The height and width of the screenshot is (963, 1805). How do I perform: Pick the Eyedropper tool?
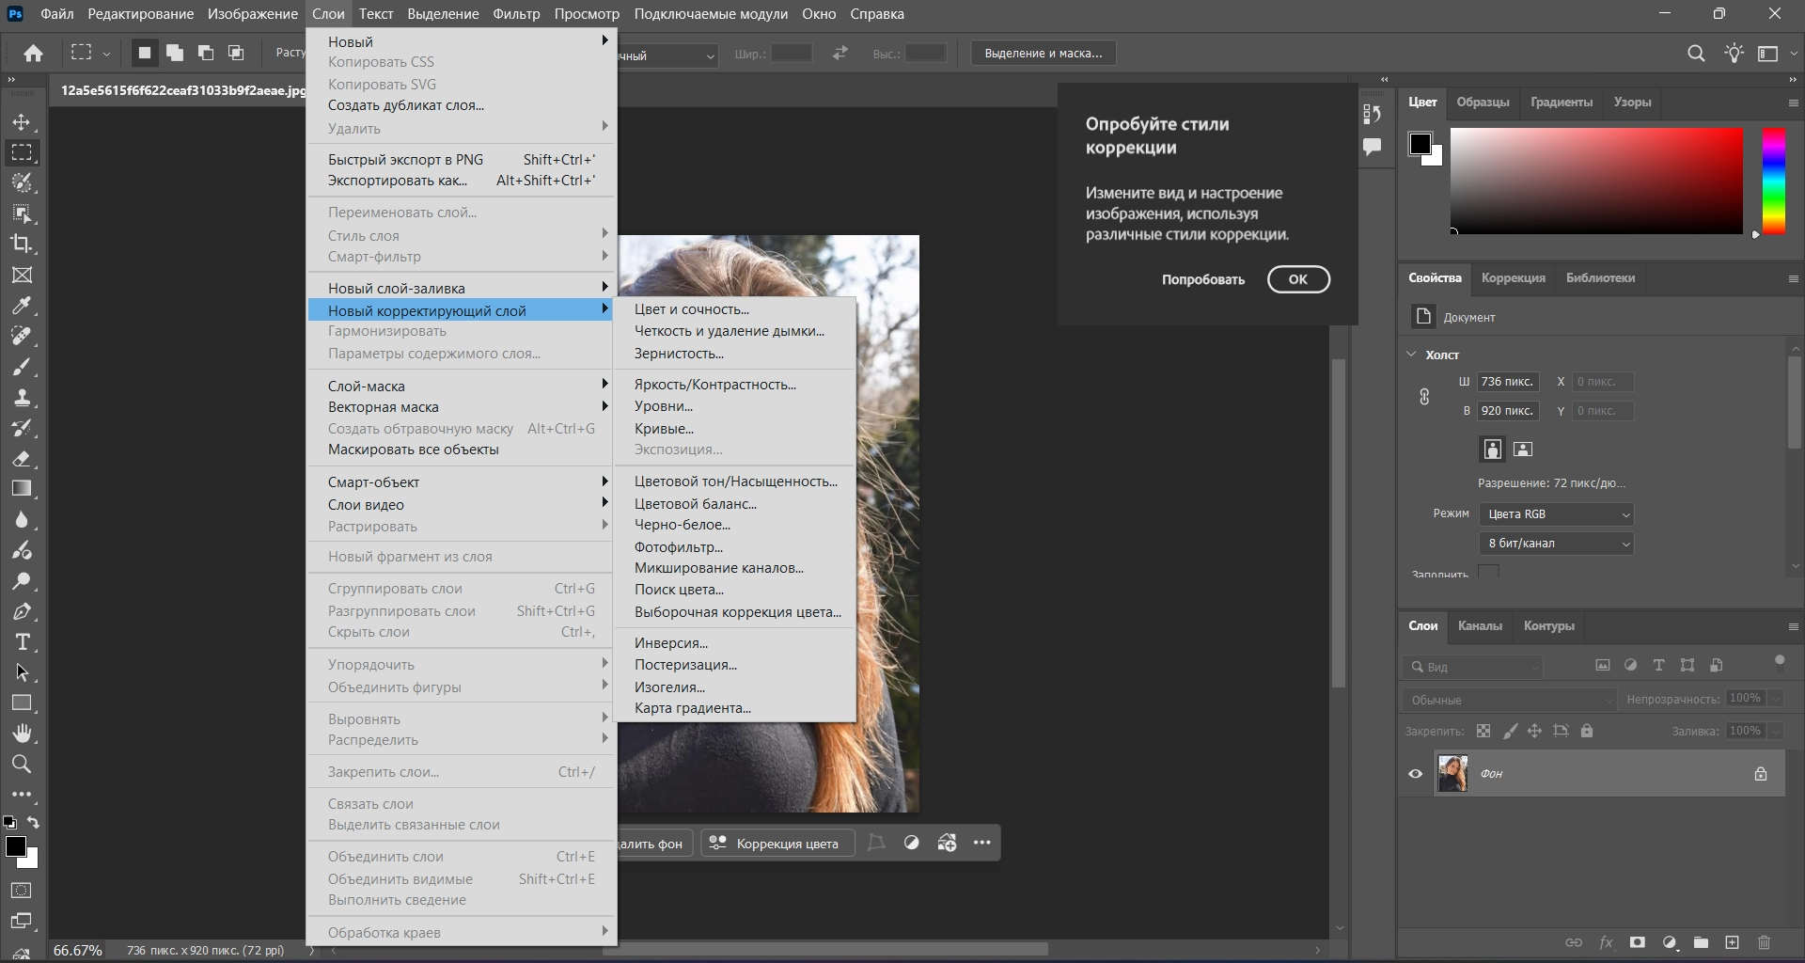coord(22,306)
